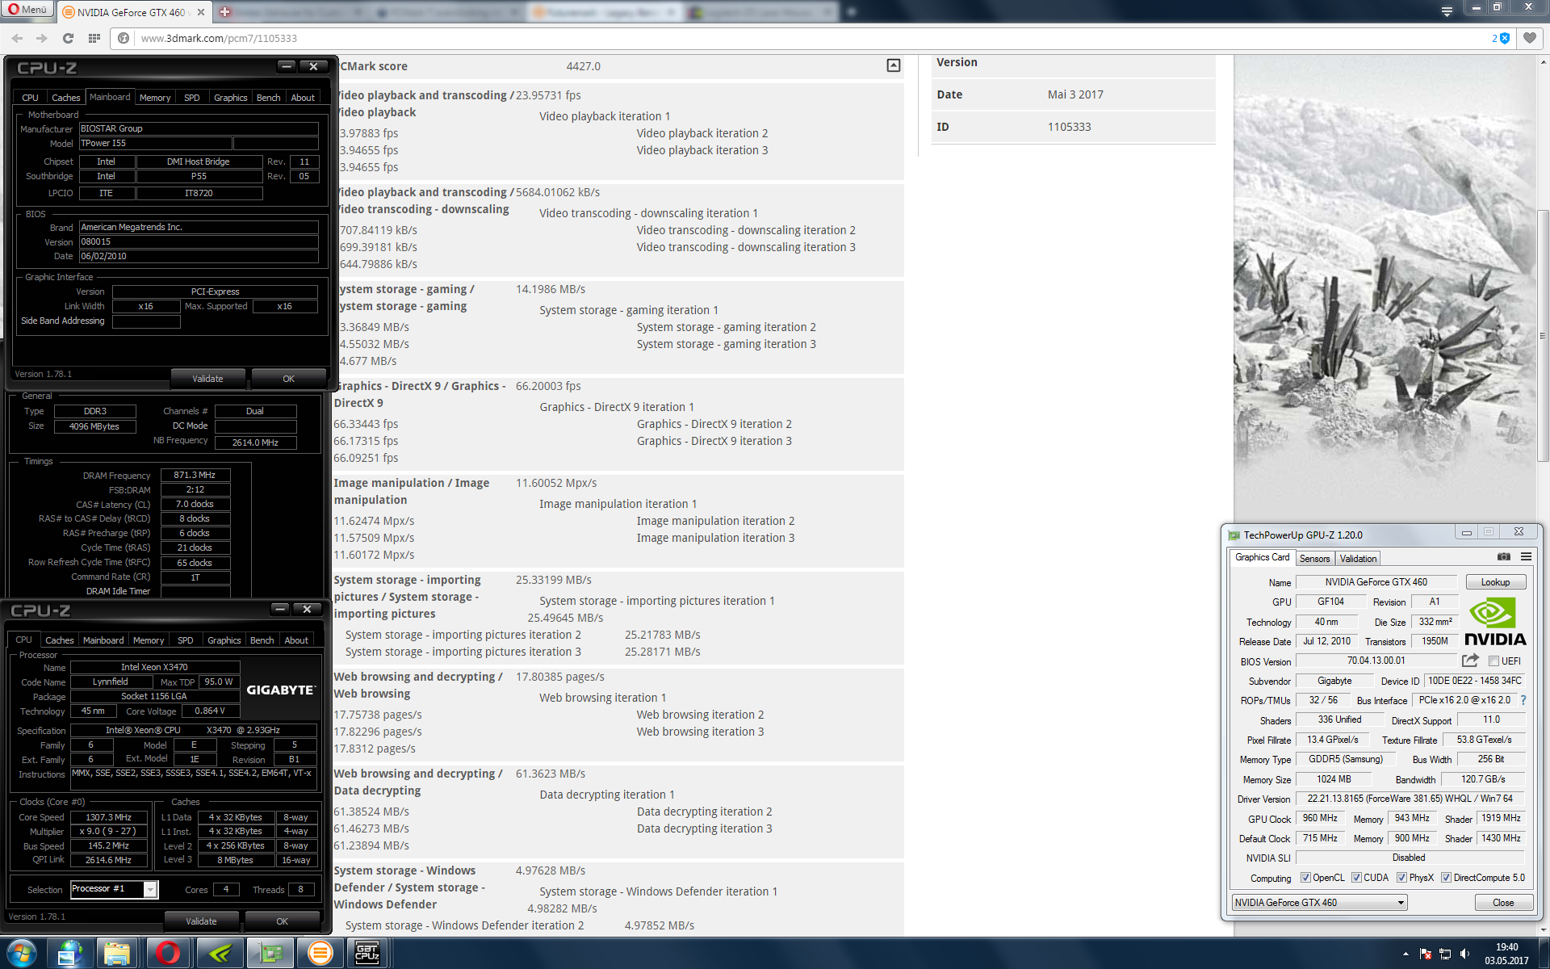Open Caches tab in lower CPU-Z
The image size is (1550, 969).
(59, 640)
